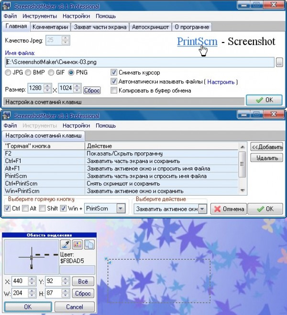The image size is (287, 315).
Task: Click the app icon in hotkey window title bar
Action: [x=6, y=116]
